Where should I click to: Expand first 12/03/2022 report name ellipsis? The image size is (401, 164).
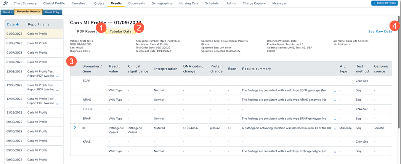tap(58, 76)
